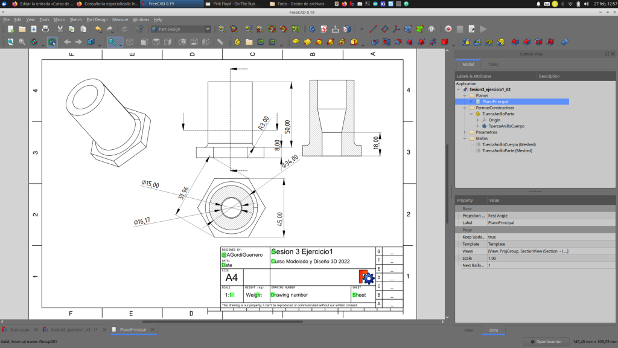Open the Sketch menu
Image resolution: width=618 pixels, height=348 pixels.
(x=75, y=19)
